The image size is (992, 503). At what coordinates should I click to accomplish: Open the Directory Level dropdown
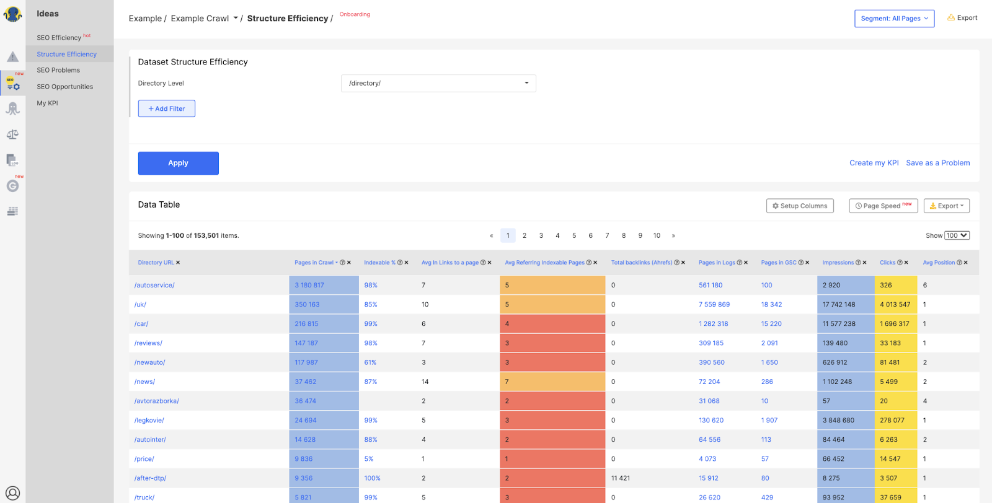438,83
